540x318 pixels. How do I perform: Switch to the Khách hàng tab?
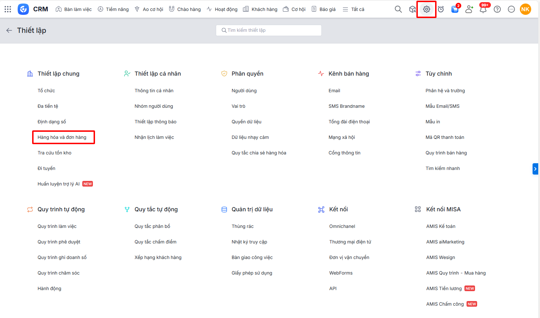coord(260,9)
